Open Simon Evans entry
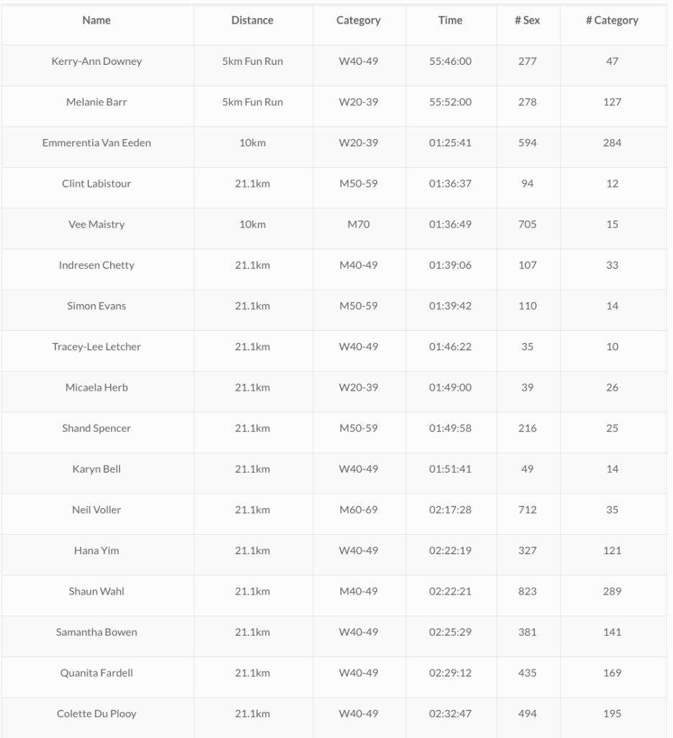 97,306
